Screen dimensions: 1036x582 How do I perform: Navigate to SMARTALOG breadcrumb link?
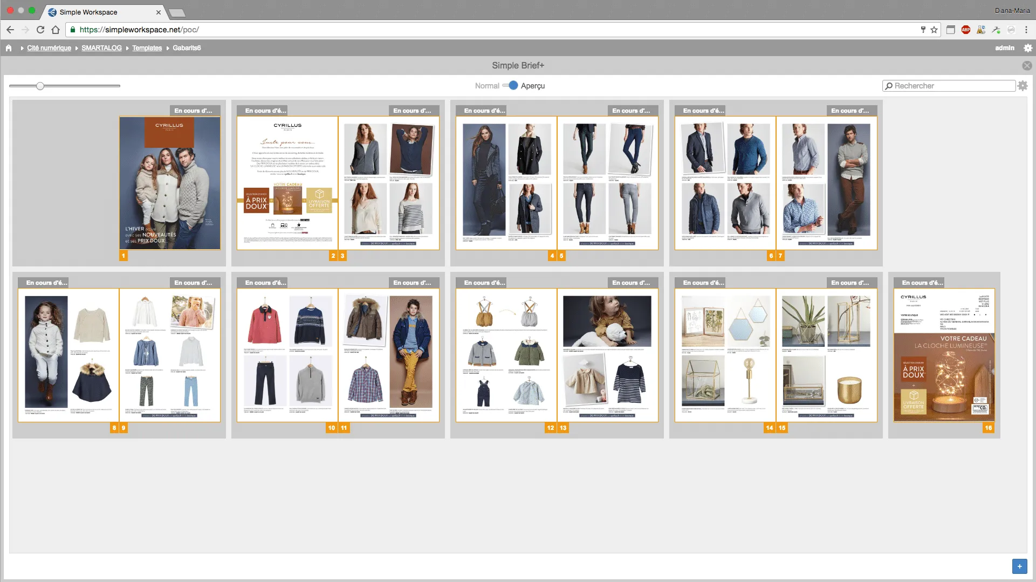point(101,48)
